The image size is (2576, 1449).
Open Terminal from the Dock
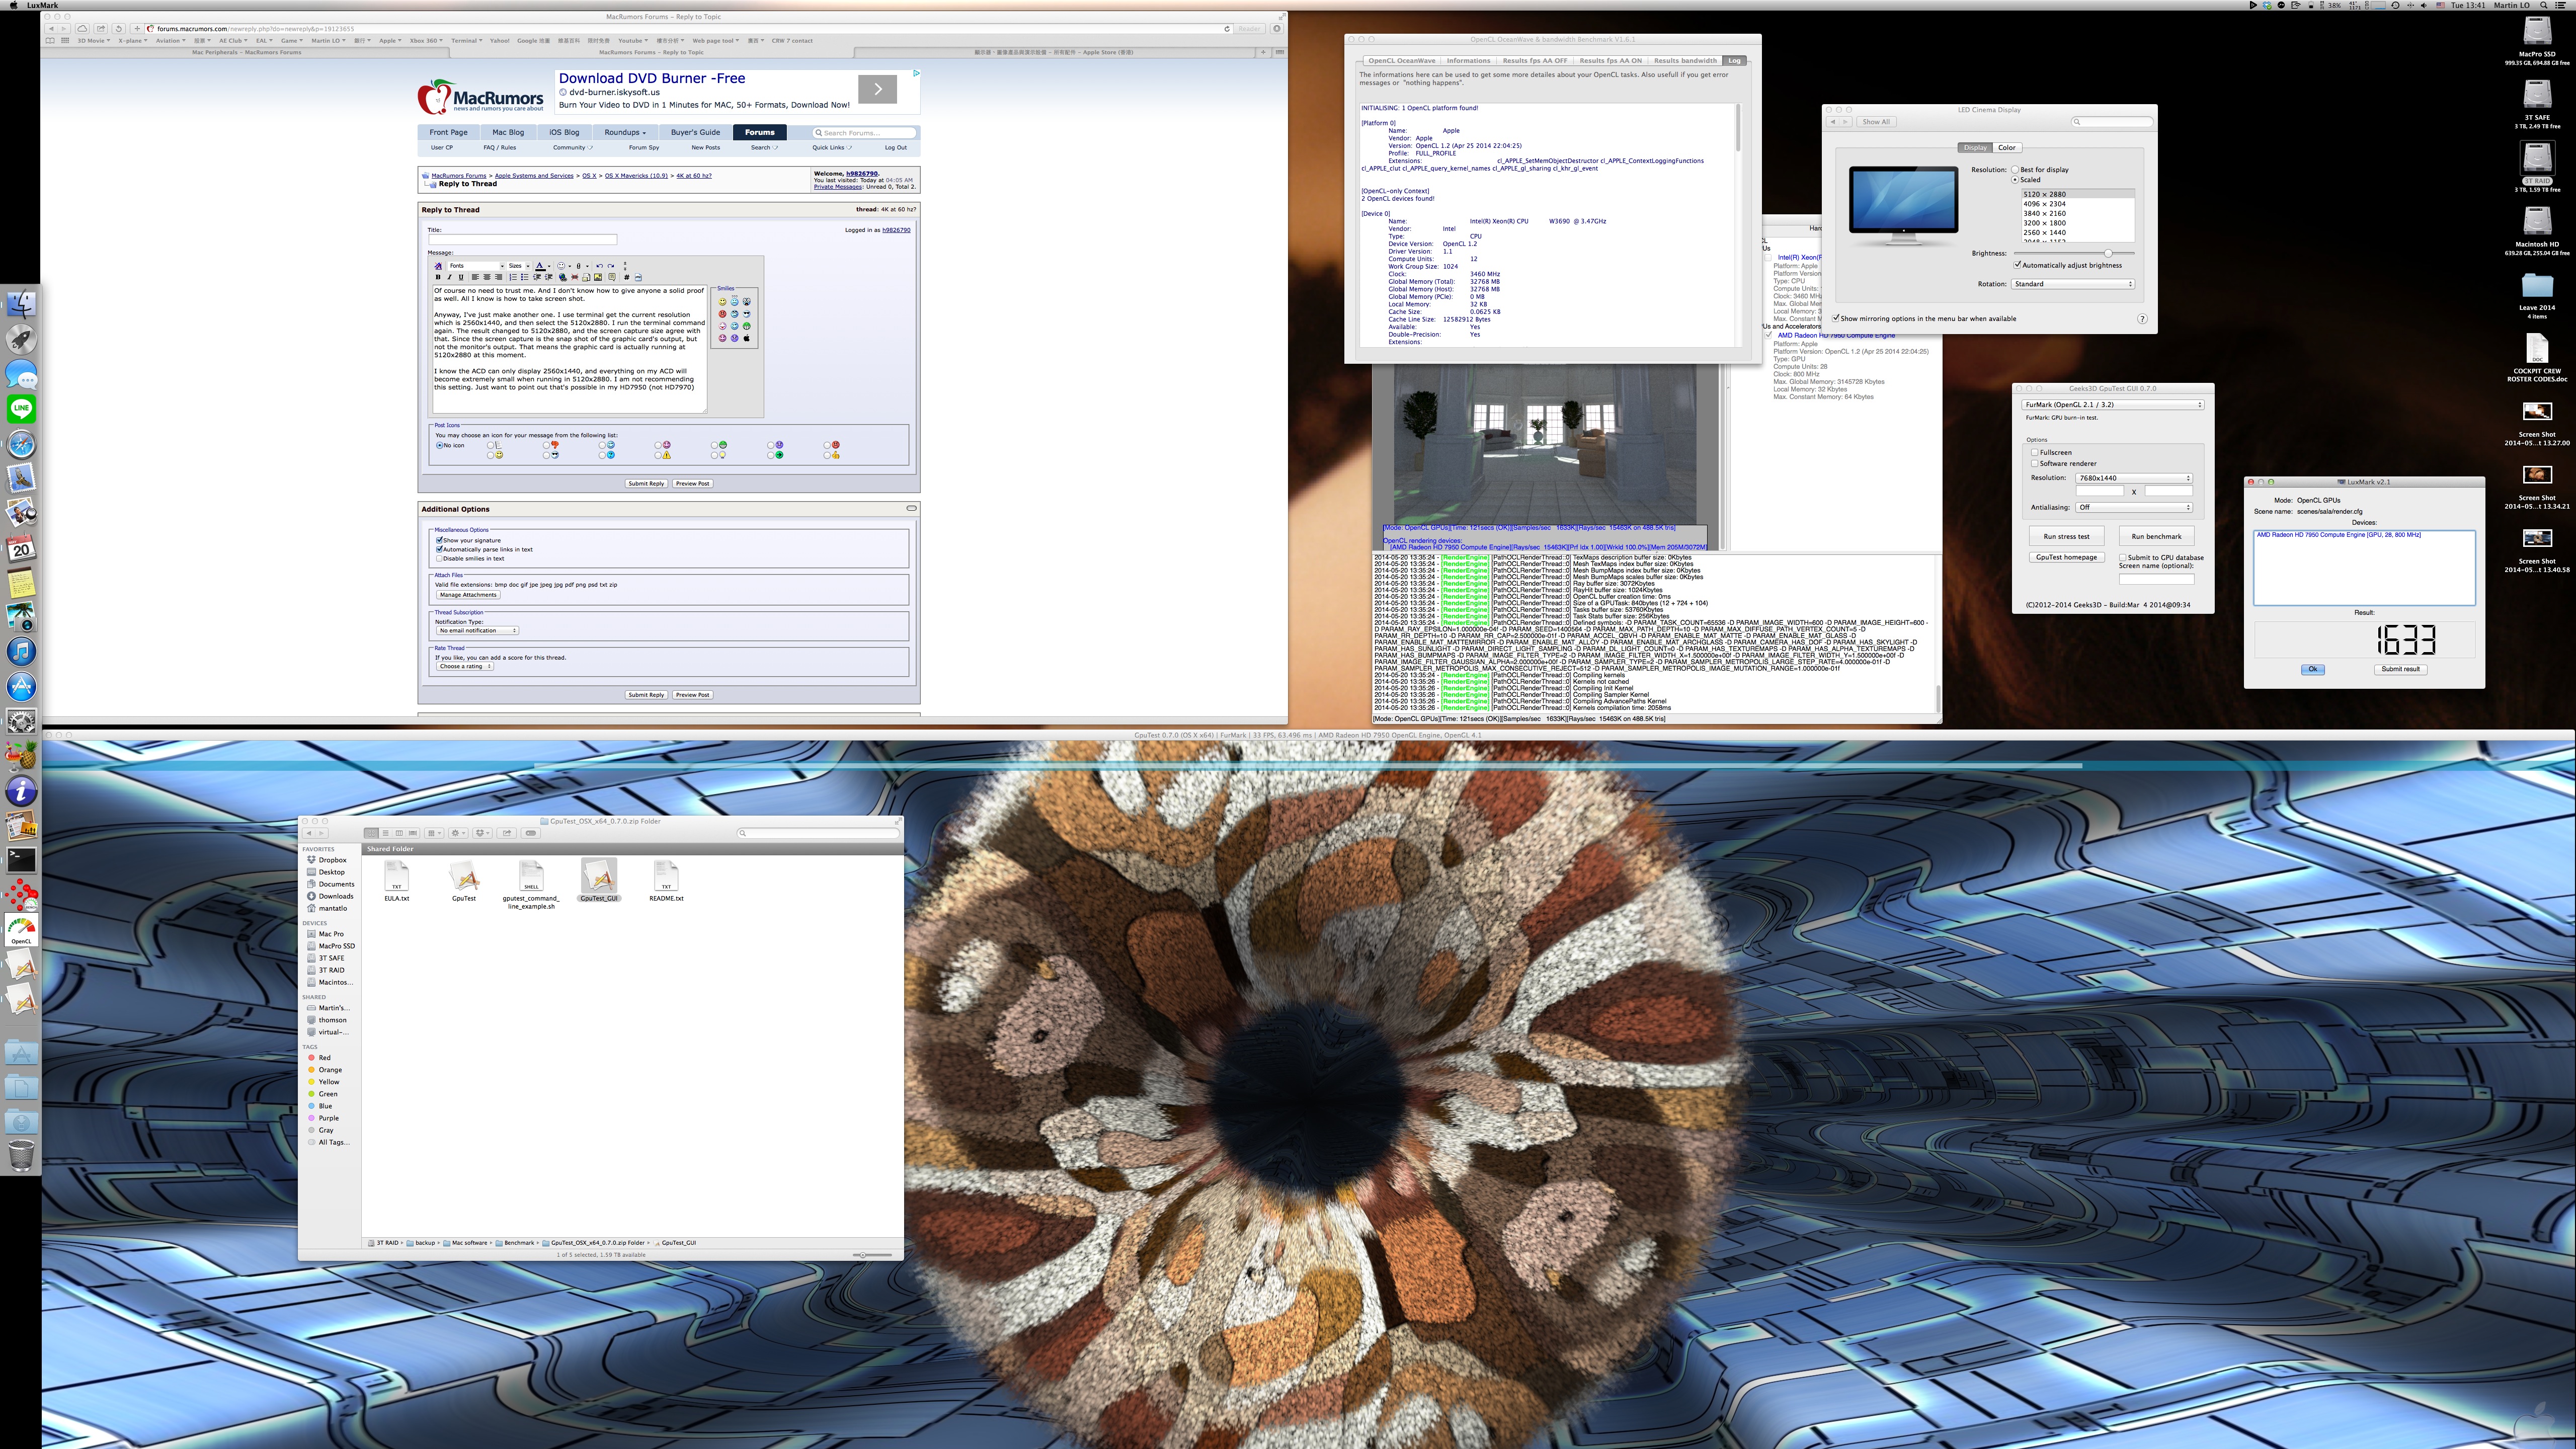[21, 859]
